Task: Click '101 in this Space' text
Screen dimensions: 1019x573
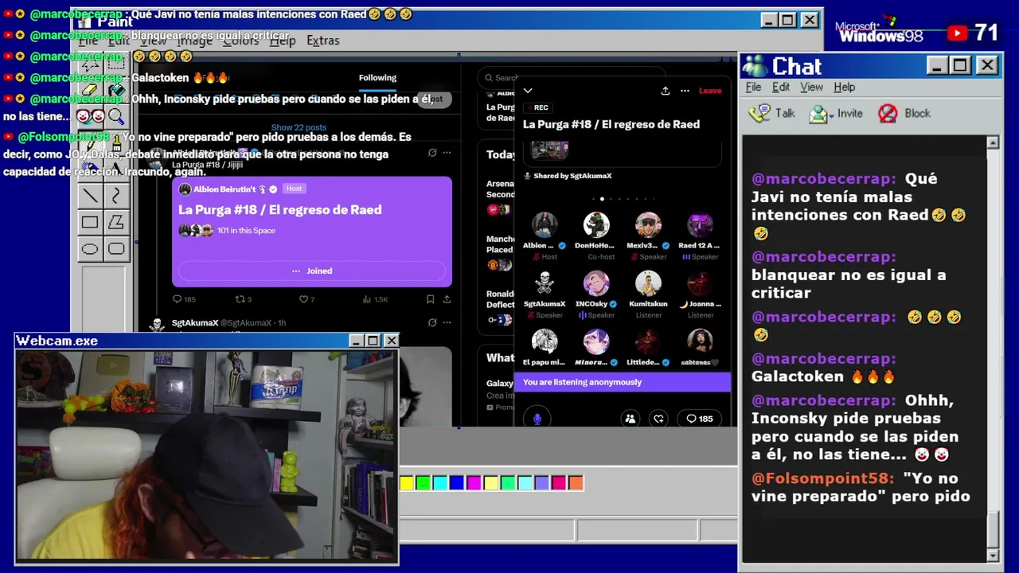Action: [x=246, y=231]
